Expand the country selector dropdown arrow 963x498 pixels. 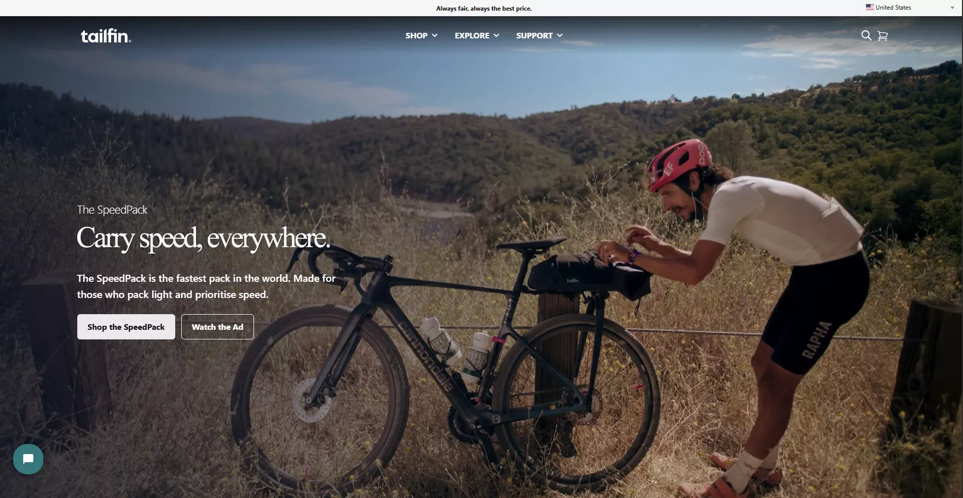pyautogui.click(x=952, y=8)
